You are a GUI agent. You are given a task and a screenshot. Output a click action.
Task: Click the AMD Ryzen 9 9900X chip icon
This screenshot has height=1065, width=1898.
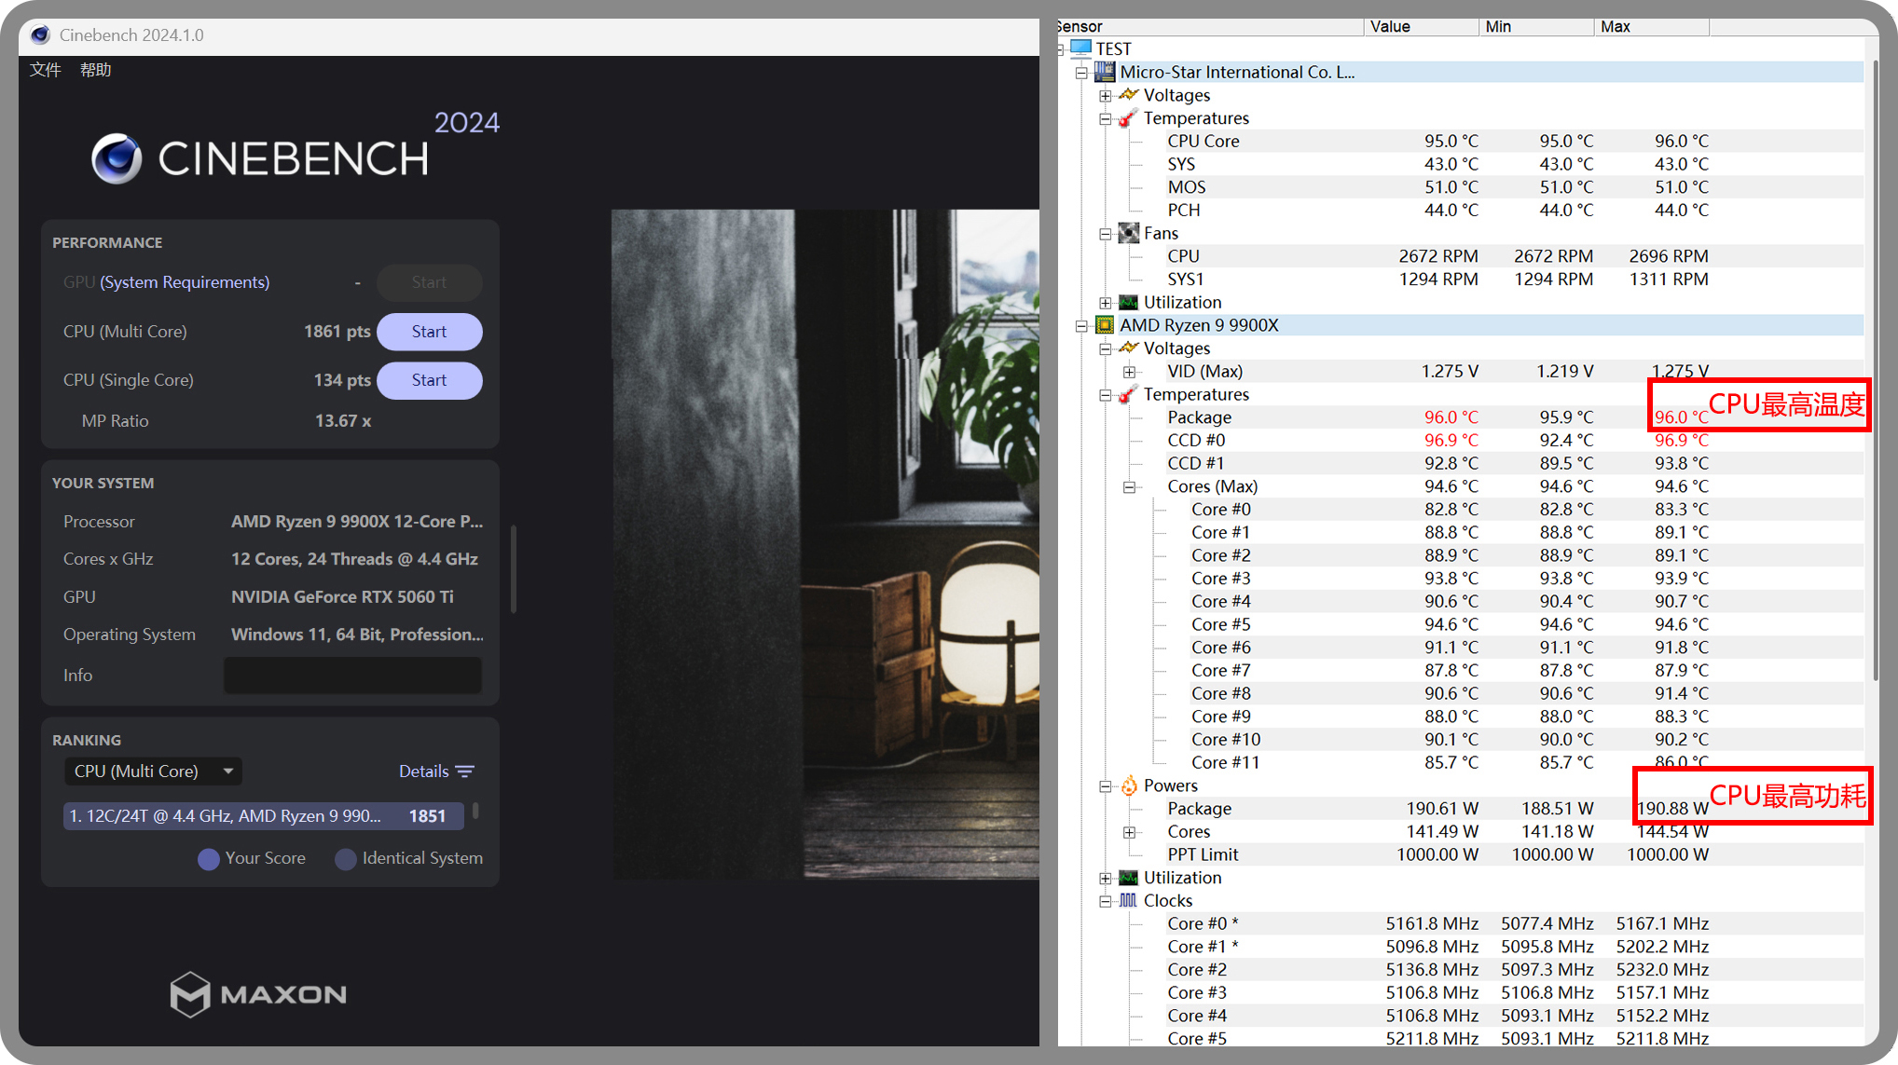pyautogui.click(x=1105, y=325)
